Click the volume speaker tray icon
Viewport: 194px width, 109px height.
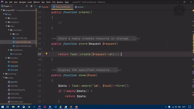click(176, 107)
